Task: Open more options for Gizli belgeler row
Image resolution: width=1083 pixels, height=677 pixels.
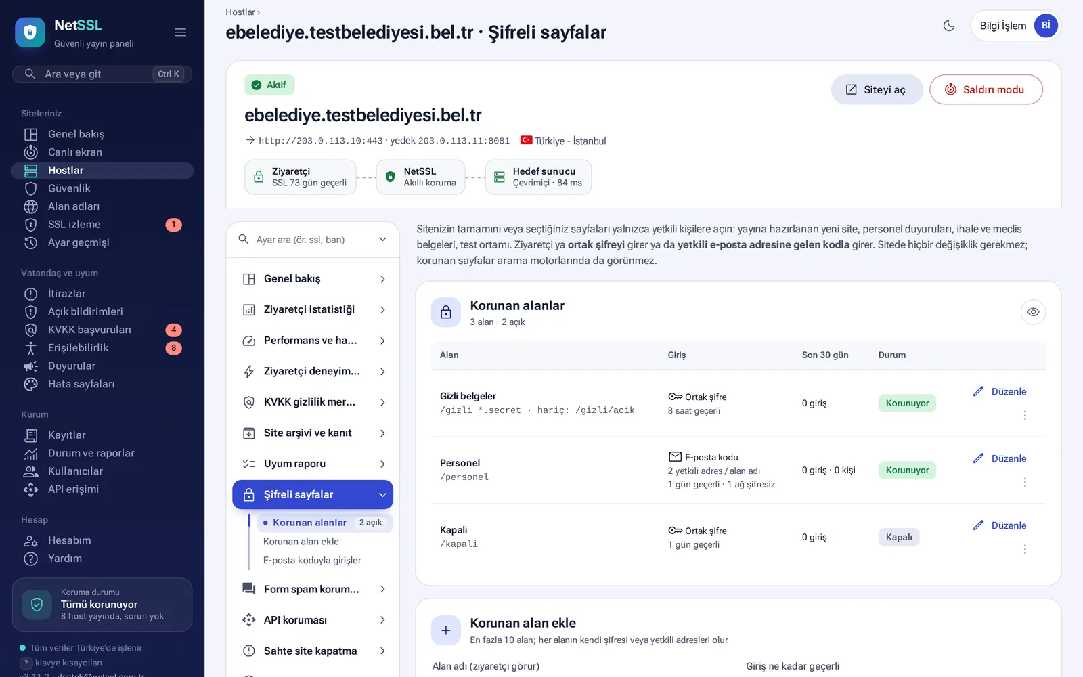Action: [x=1025, y=415]
